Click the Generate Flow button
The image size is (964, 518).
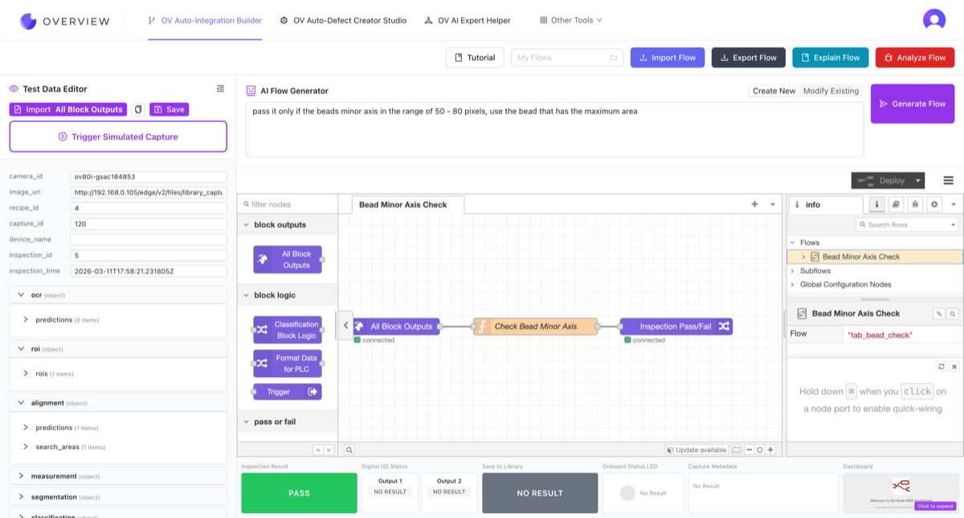pos(913,103)
